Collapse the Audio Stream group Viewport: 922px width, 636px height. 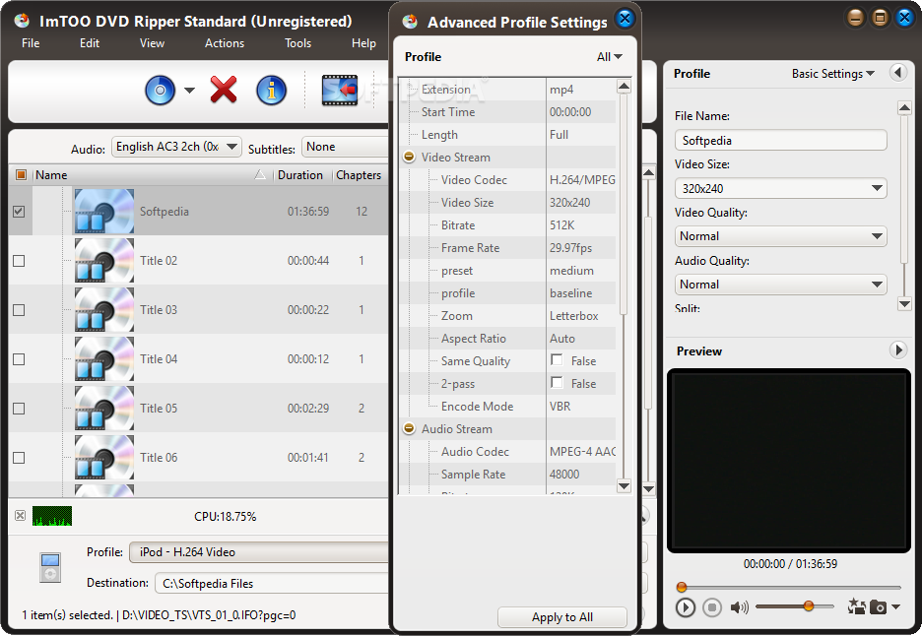point(409,428)
